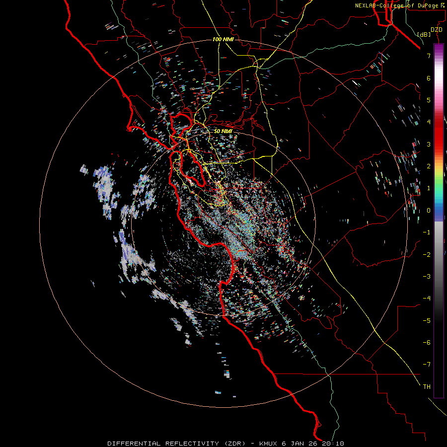Screen dimensions: 447x447
Task: Click the 5 value on color scale
Action: pyautogui.click(x=429, y=100)
